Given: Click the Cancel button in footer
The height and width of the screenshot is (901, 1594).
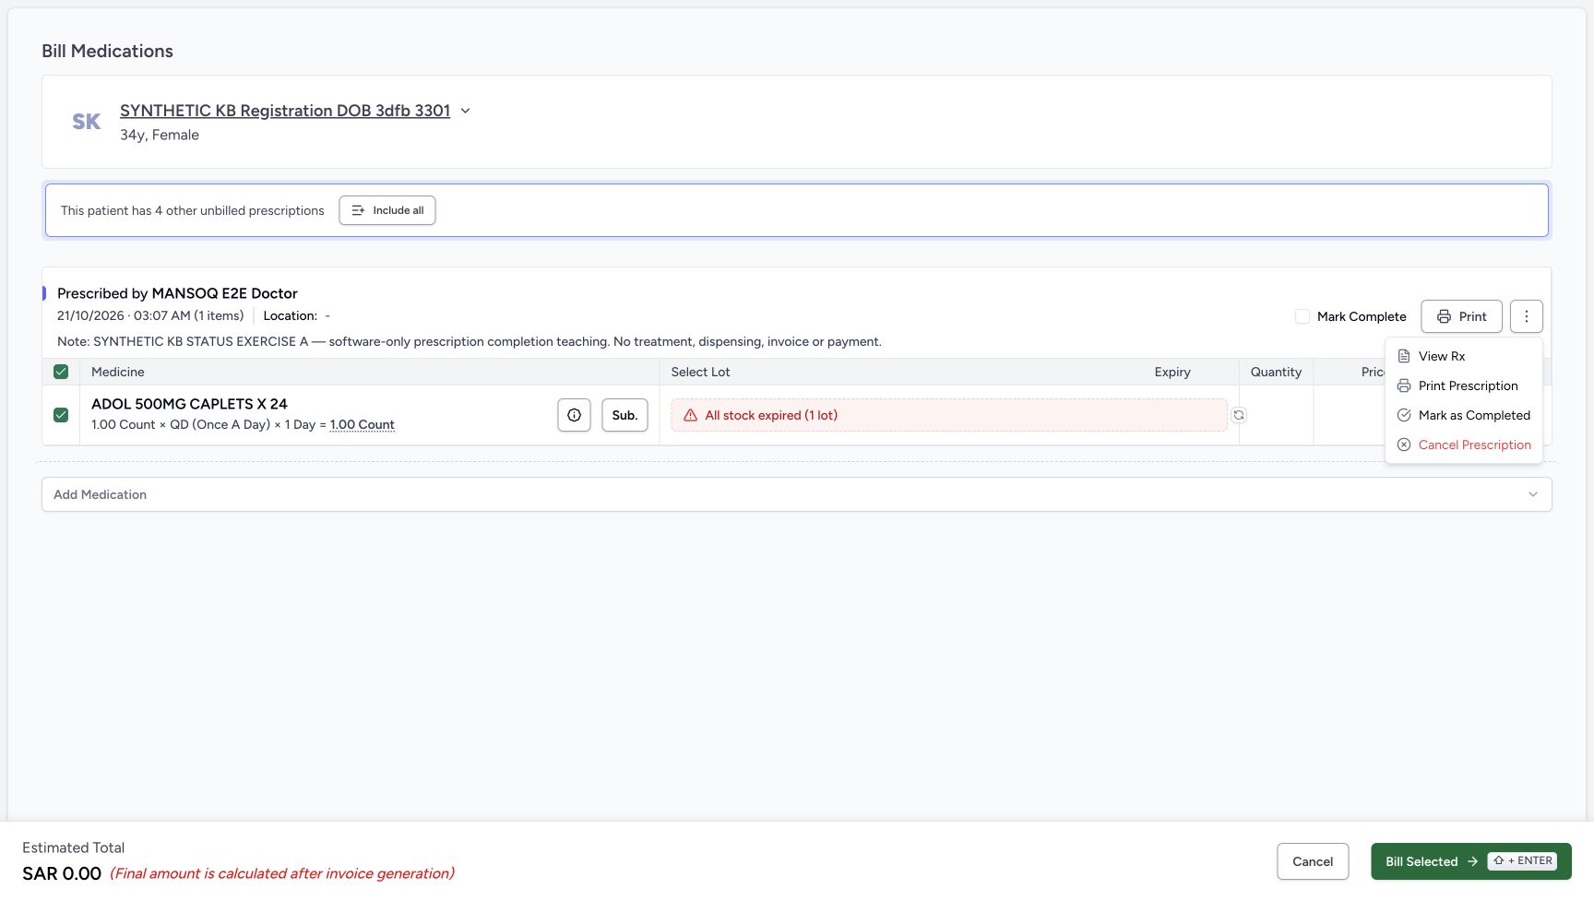Looking at the screenshot, I should click(1313, 861).
